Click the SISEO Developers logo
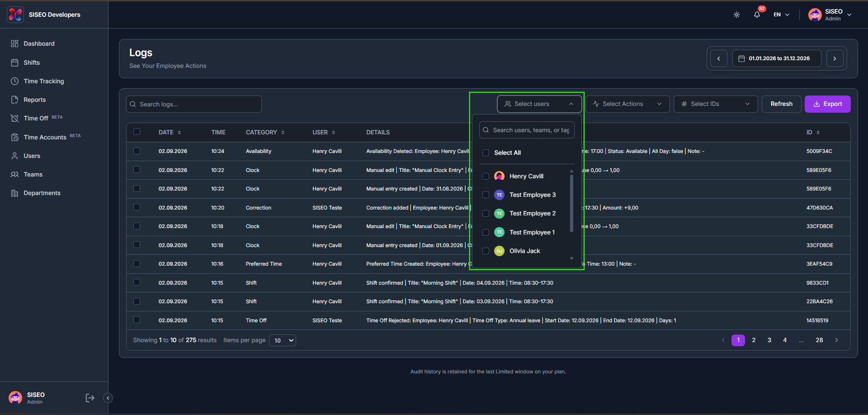Viewport: 868px width, 415px height. (15, 14)
